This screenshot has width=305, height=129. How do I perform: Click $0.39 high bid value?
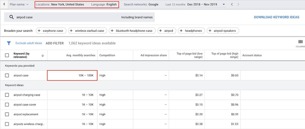pyautogui.click(x=235, y=114)
